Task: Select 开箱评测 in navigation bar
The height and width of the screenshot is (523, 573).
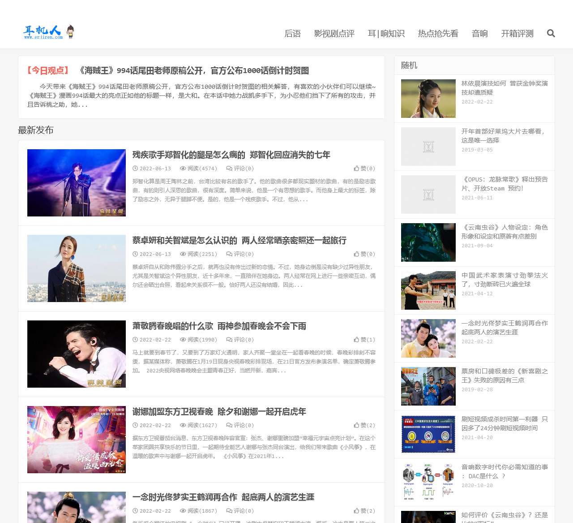Action: coord(517,34)
